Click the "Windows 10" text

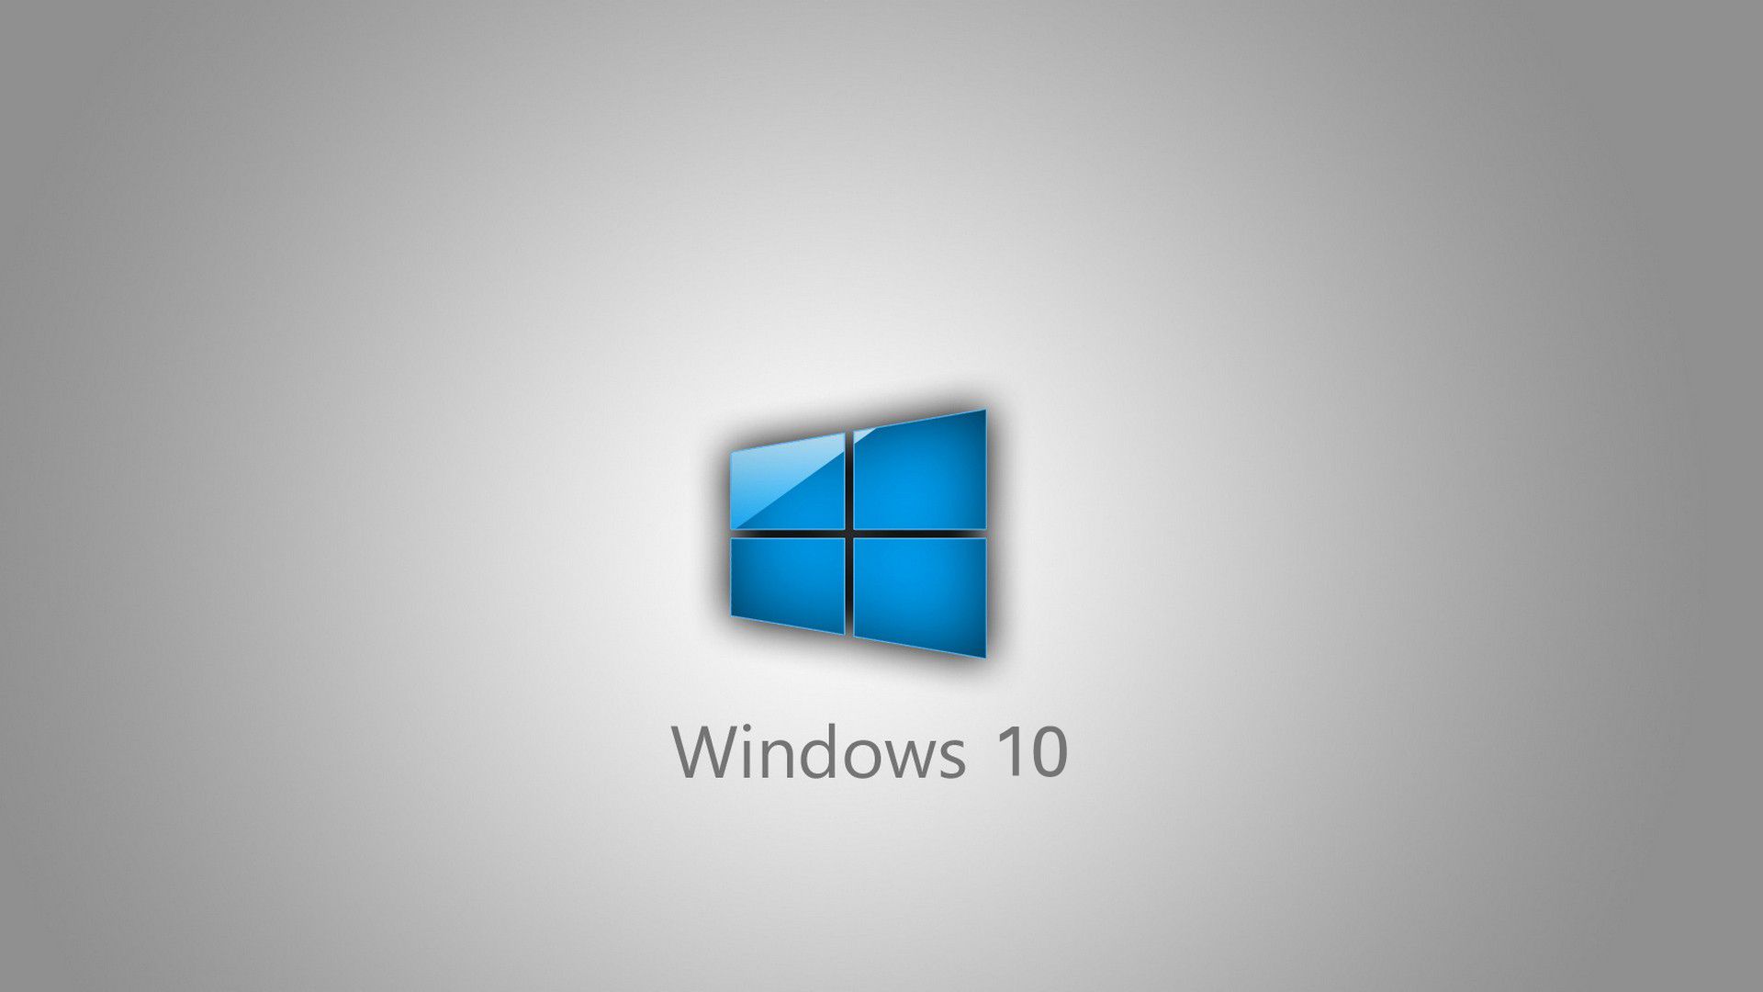pyautogui.click(x=870, y=751)
